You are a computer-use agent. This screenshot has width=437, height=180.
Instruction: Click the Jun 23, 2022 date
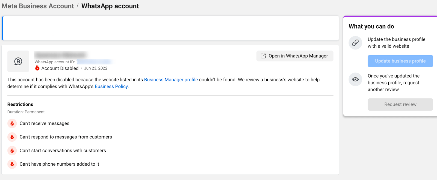pos(96,68)
